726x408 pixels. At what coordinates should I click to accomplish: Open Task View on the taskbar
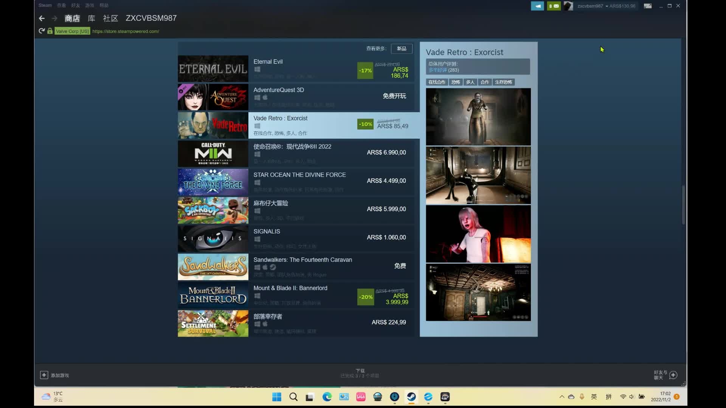pos(310,397)
